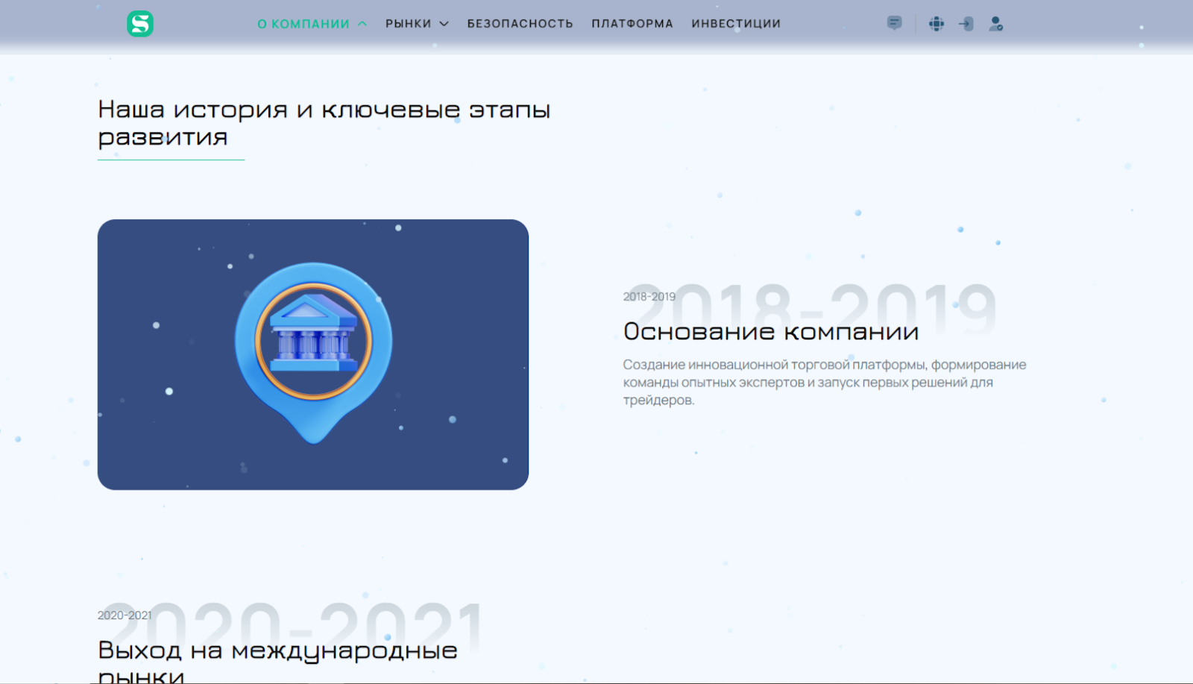The image size is (1193, 684).
Task: Click the login arrow icon
Action: pos(966,23)
